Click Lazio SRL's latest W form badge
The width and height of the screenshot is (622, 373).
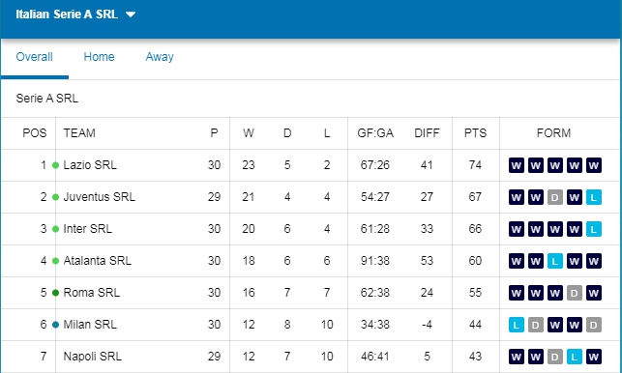(x=593, y=165)
